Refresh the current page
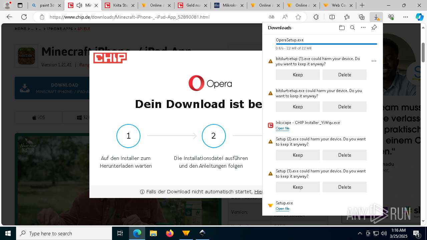The height and width of the screenshot is (240, 427). [24, 17]
